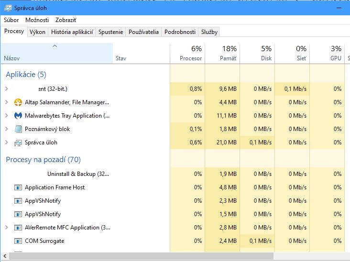Click the Altap Salamander app icon
The width and height of the screenshot is (350, 262).
click(x=18, y=102)
